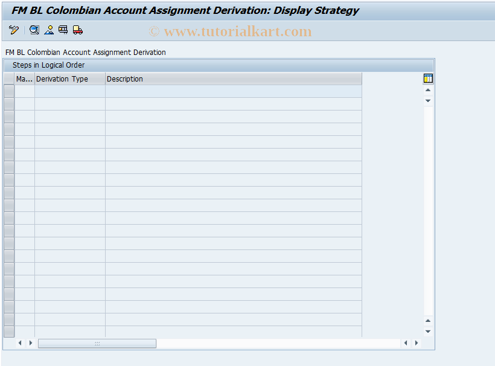Click the transport truck icon
The image size is (495, 366).
(x=78, y=30)
